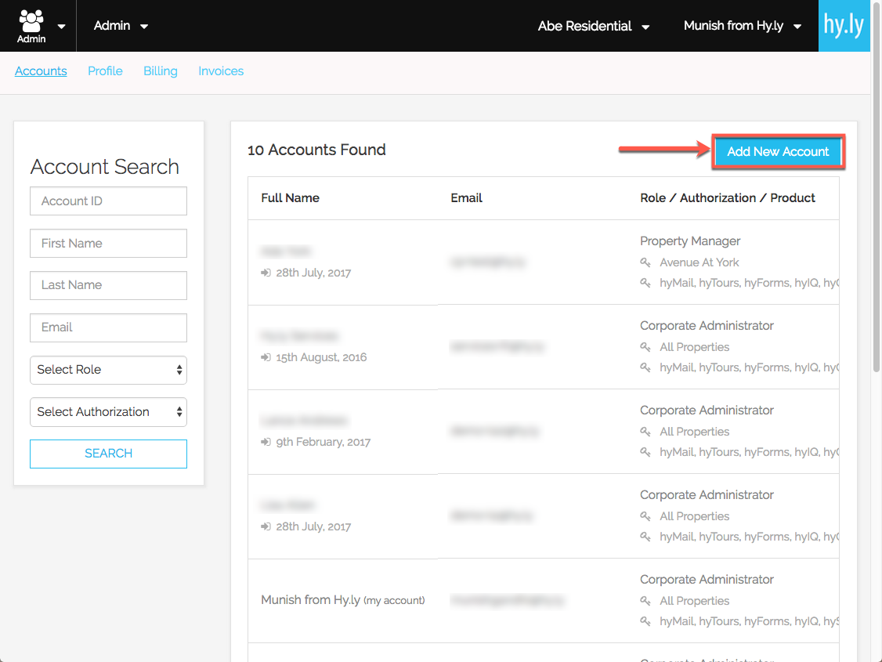The image size is (882, 662).
Task: Open the Abe Residential property dropdown
Action: tap(594, 27)
